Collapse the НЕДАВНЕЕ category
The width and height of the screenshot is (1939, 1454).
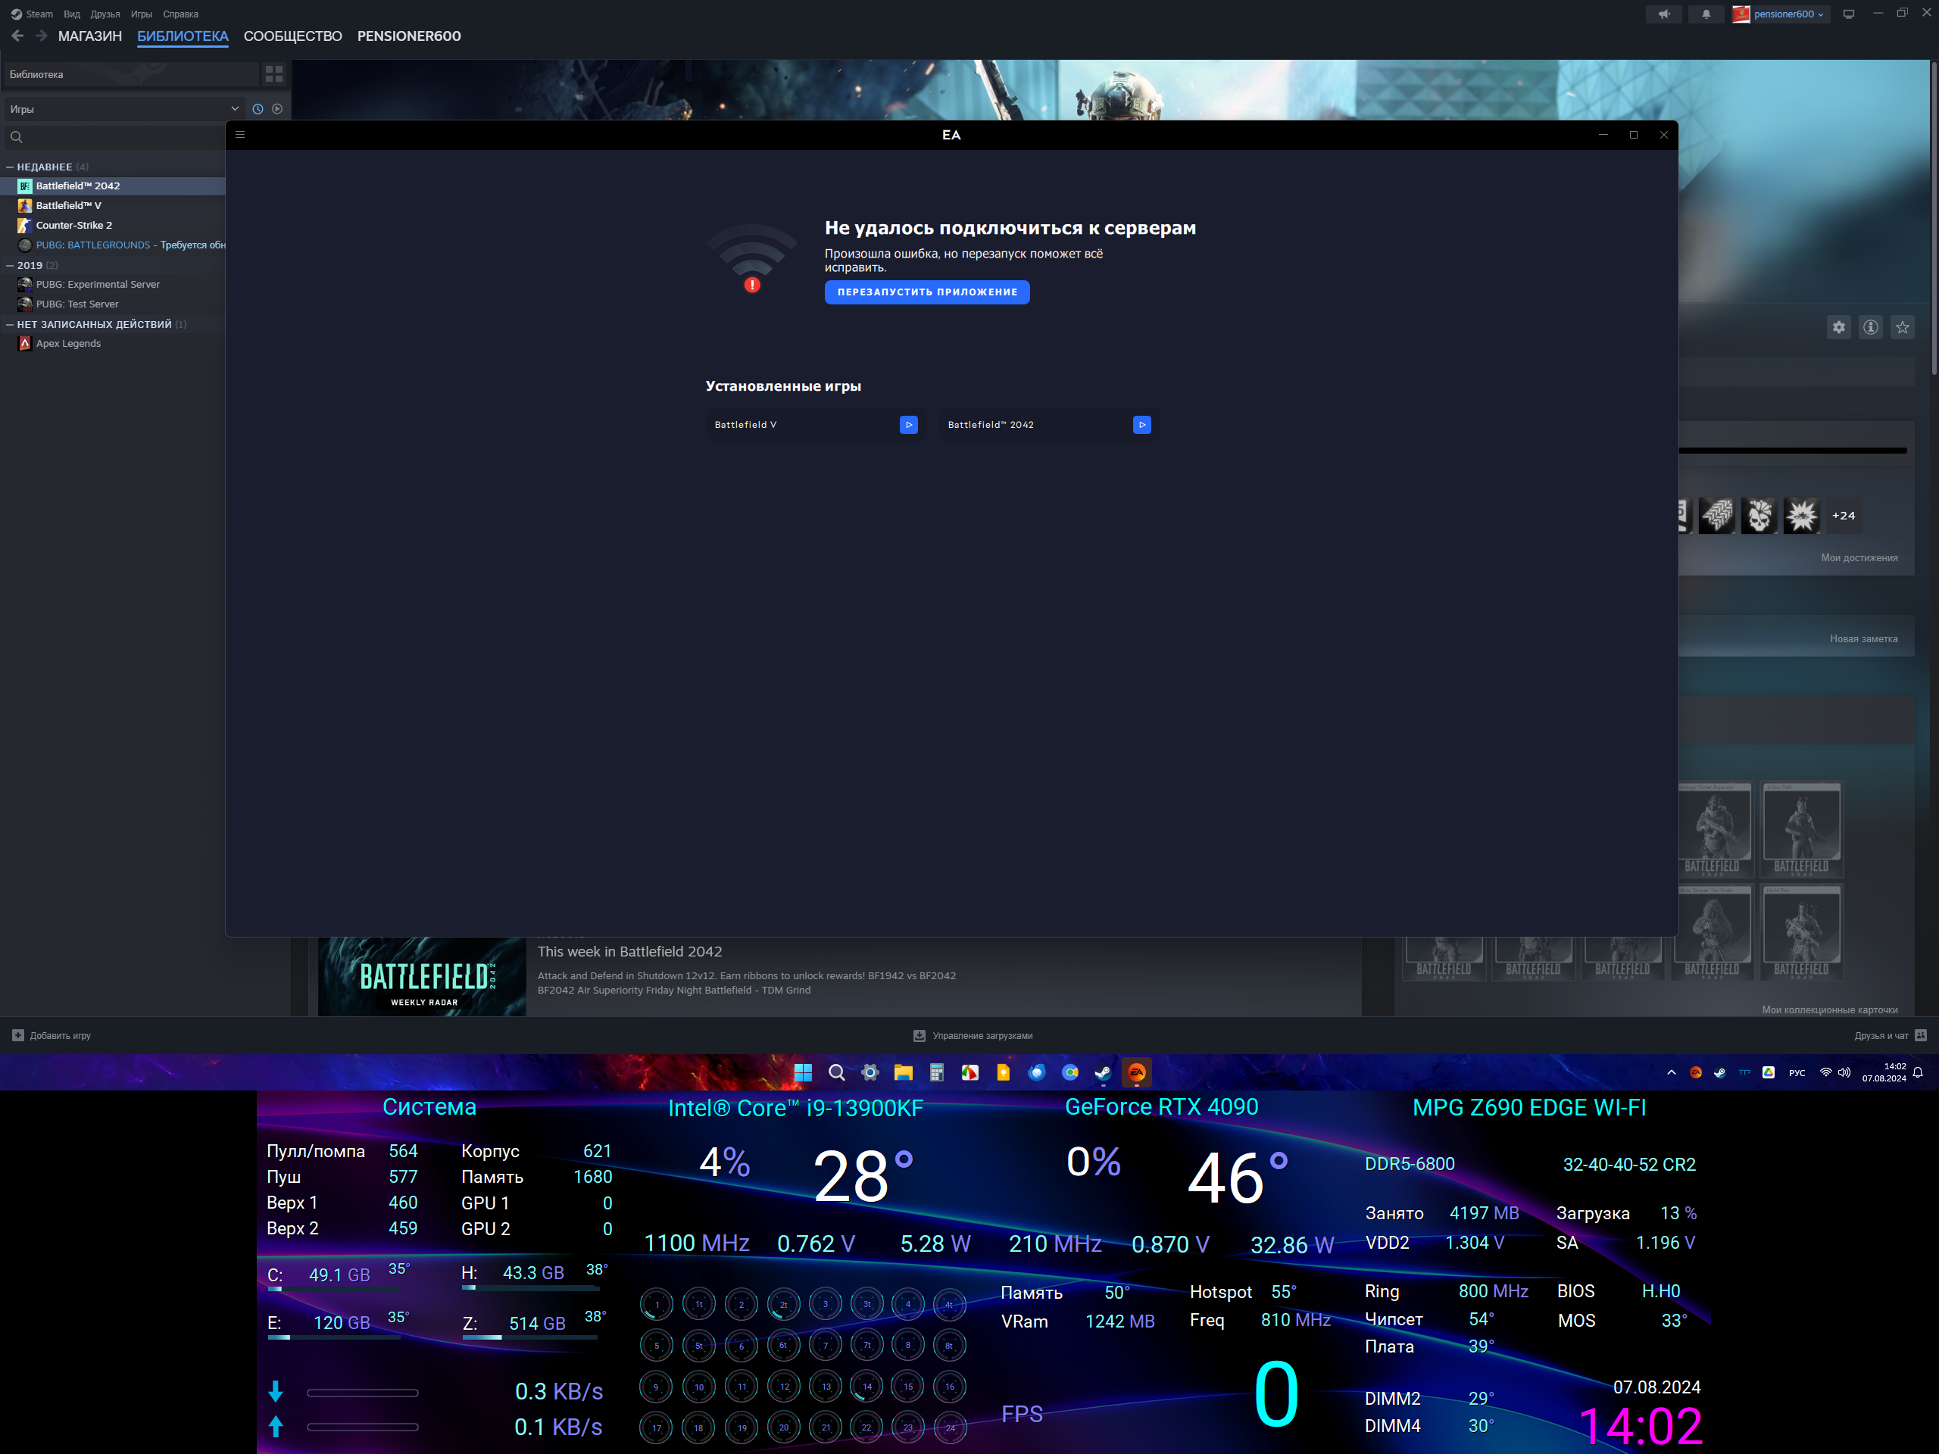[x=10, y=167]
